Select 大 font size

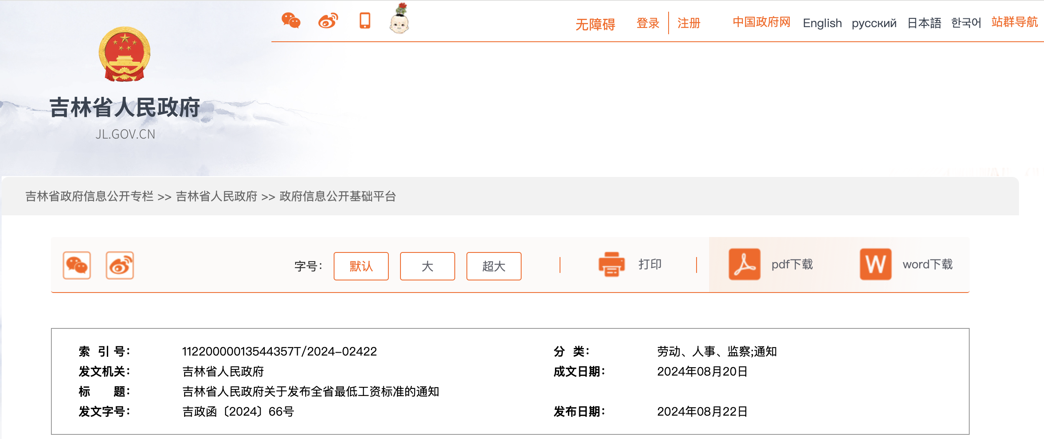(x=428, y=266)
